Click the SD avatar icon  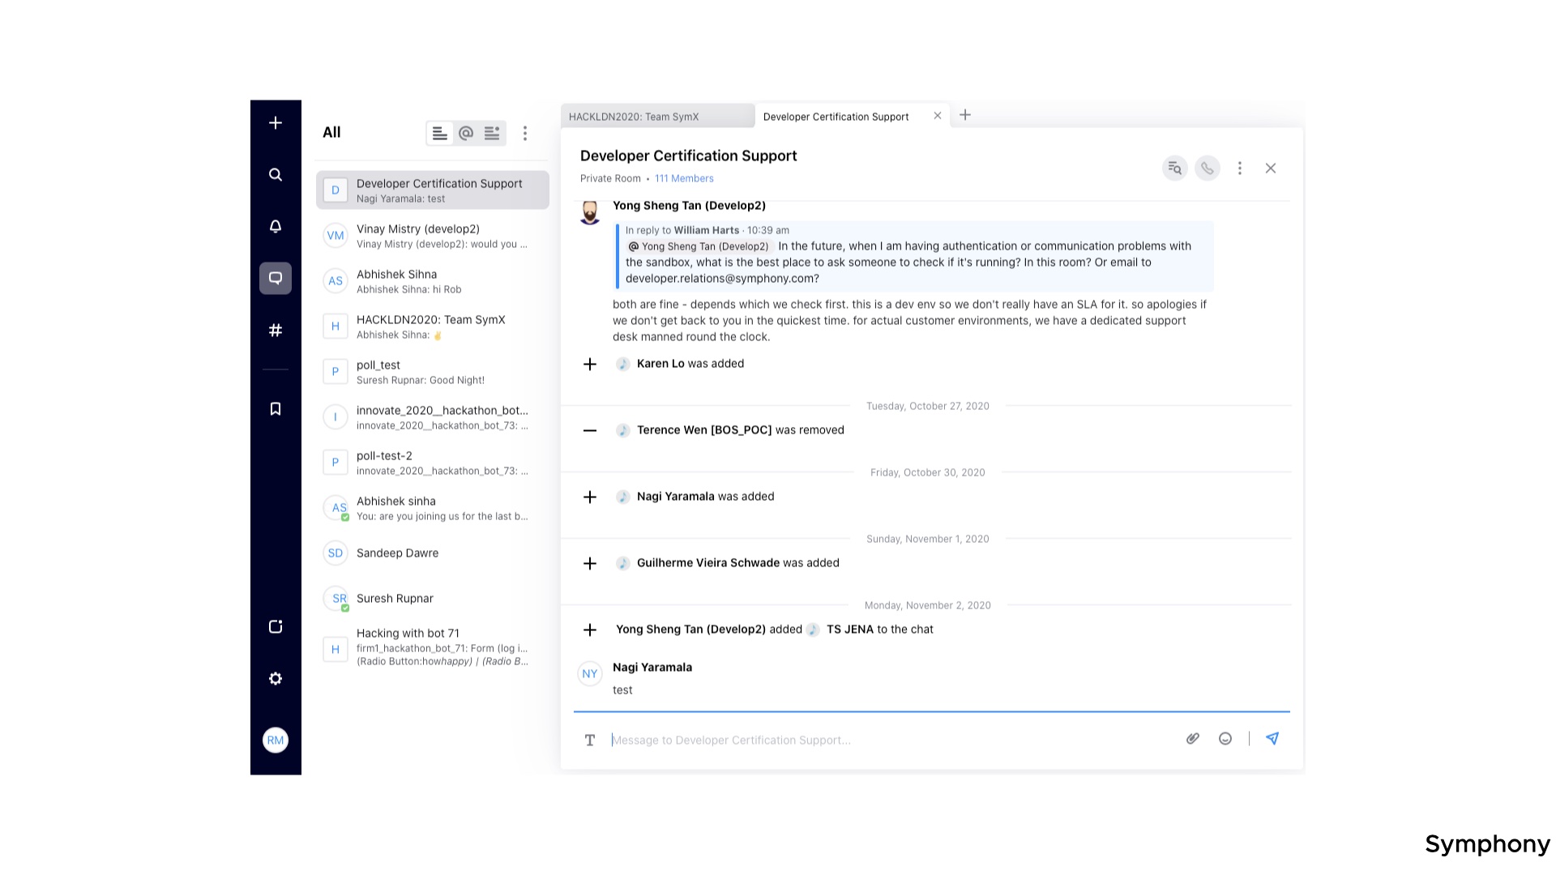tap(336, 553)
